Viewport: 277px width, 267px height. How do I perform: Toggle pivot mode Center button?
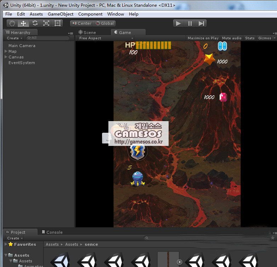[81, 23]
